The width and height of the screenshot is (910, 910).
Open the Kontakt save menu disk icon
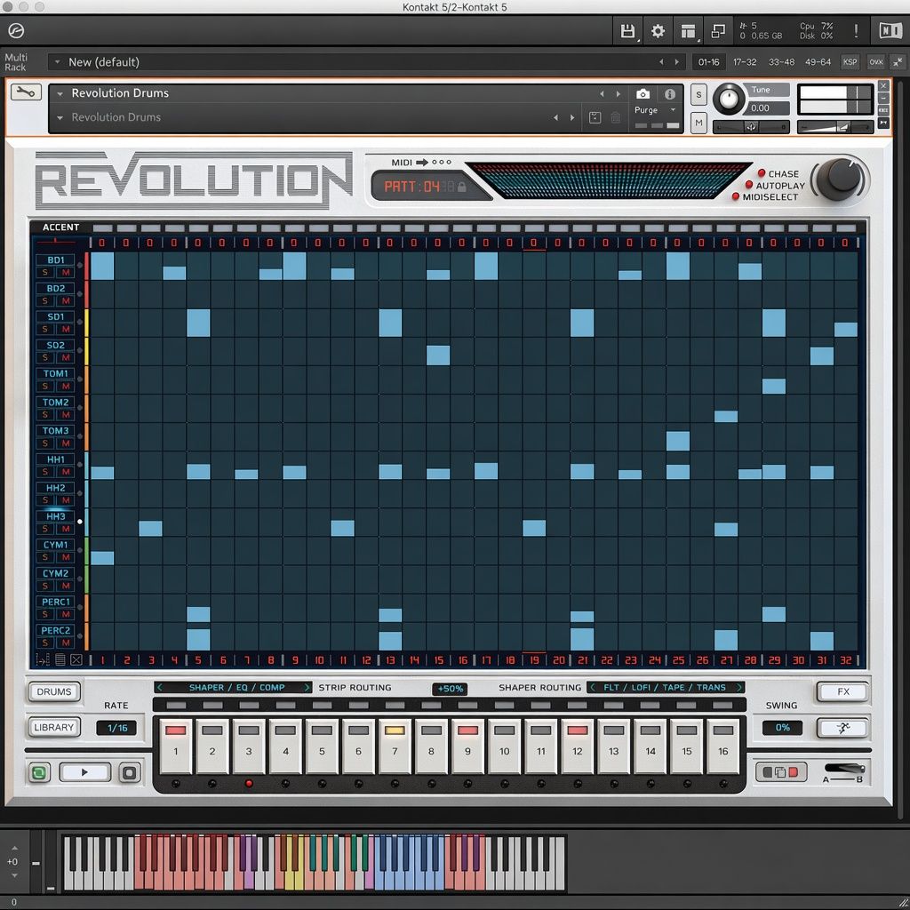click(x=627, y=31)
